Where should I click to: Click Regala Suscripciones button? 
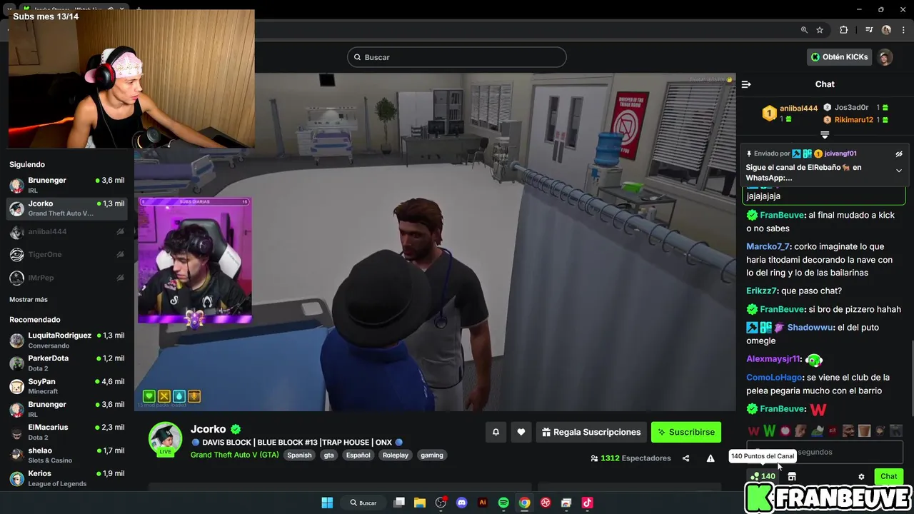pos(591,432)
